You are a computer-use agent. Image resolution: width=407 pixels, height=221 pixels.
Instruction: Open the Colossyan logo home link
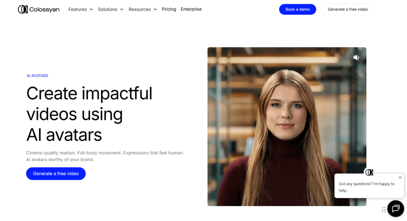pyautogui.click(x=39, y=10)
